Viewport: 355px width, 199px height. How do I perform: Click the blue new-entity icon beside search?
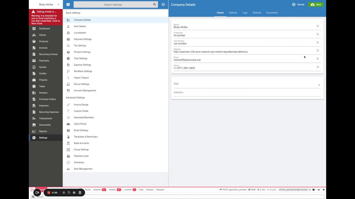click(x=68, y=4)
